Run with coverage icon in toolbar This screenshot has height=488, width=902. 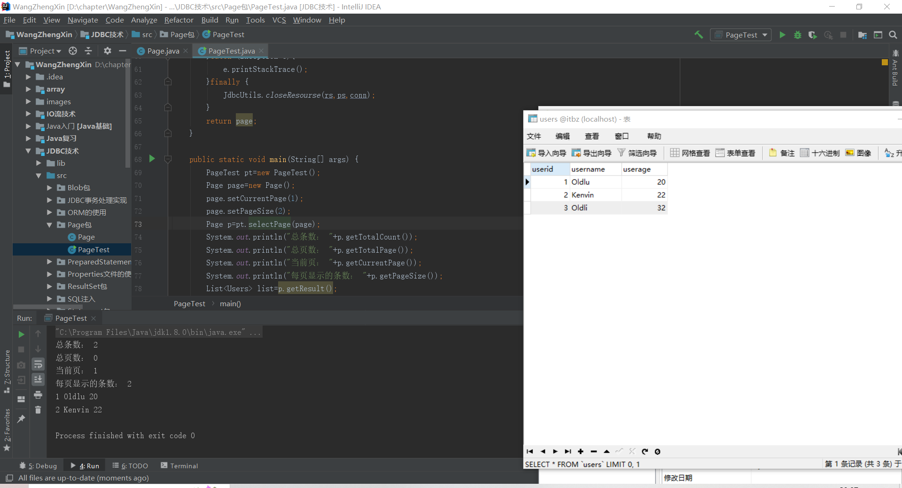pyautogui.click(x=812, y=35)
